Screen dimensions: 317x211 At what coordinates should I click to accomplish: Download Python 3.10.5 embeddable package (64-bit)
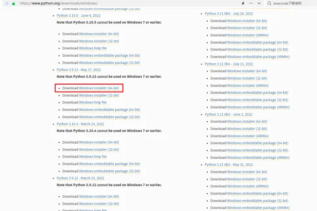[x=109, y=55]
